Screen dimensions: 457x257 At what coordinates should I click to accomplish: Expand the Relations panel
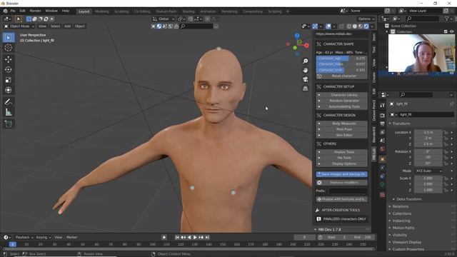click(x=400, y=206)
